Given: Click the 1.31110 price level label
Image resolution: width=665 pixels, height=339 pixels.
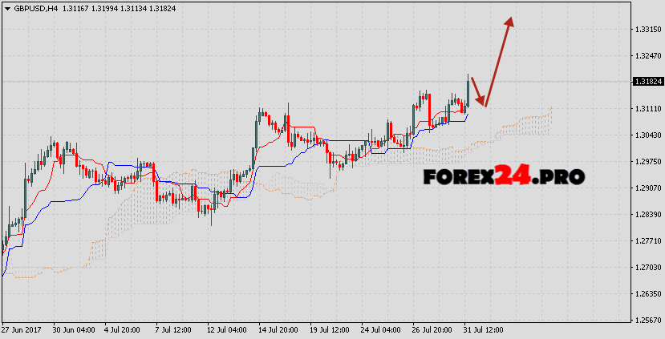Looking at the screenshot, I should point(647,108).
